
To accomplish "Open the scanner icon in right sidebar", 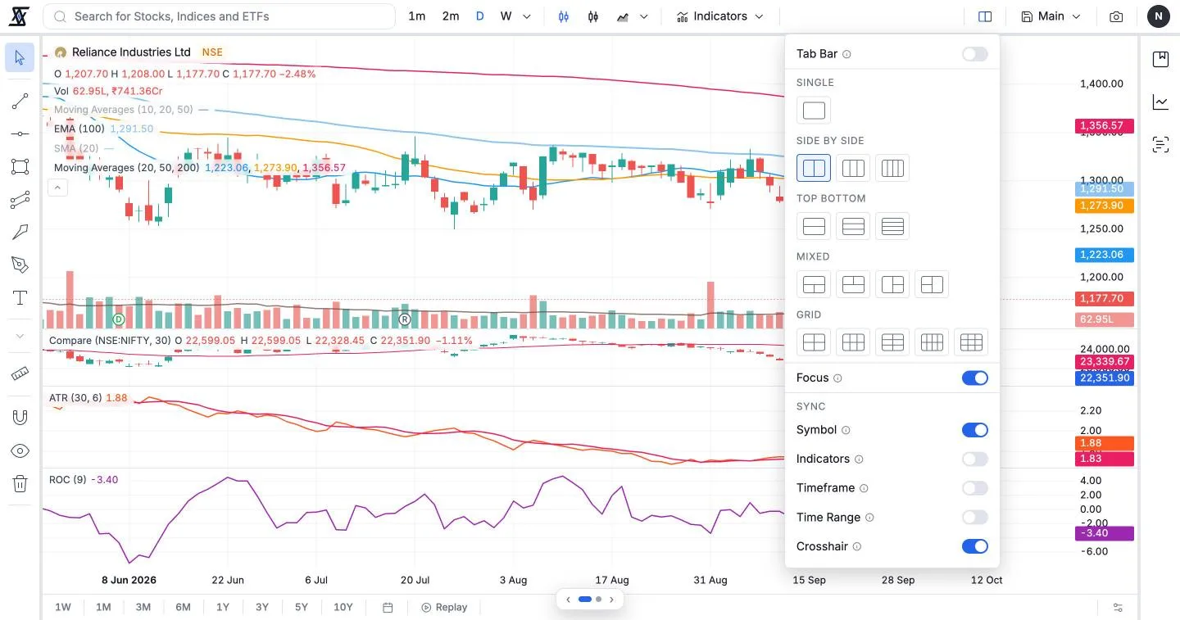I will [x=1160, y=145].
